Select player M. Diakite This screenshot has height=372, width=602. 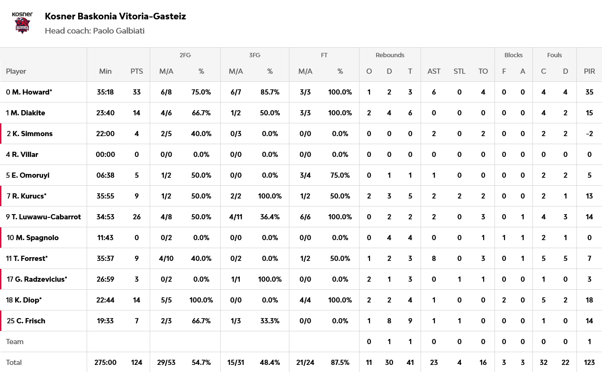[28, 113]
